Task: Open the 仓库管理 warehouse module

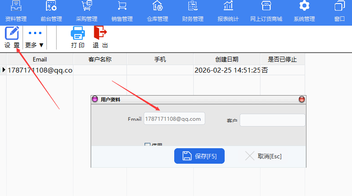Action: 157,12
